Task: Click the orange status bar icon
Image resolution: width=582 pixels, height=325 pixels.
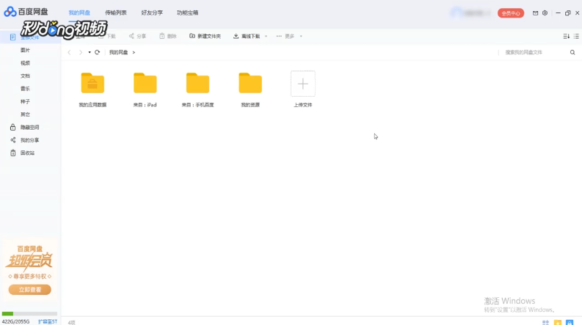Action: [558, 322]
